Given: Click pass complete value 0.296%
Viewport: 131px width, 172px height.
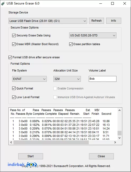Looking at the screenshot, I should coord(35,136).
